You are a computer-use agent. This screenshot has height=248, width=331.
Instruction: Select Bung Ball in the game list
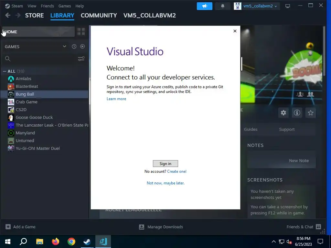pos(44,94)
